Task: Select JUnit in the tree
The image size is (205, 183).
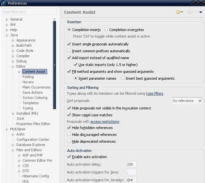Action: click(x=20, y=119)
